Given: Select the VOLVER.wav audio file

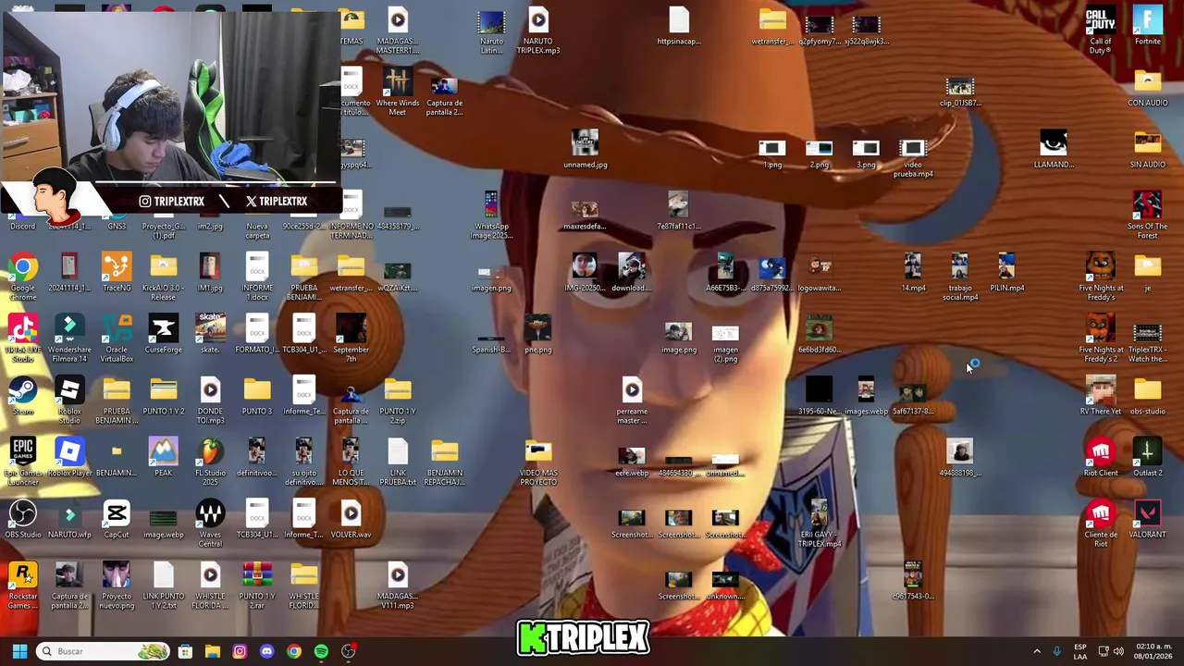Looking at the screenshot, I should tap(351, 519).
